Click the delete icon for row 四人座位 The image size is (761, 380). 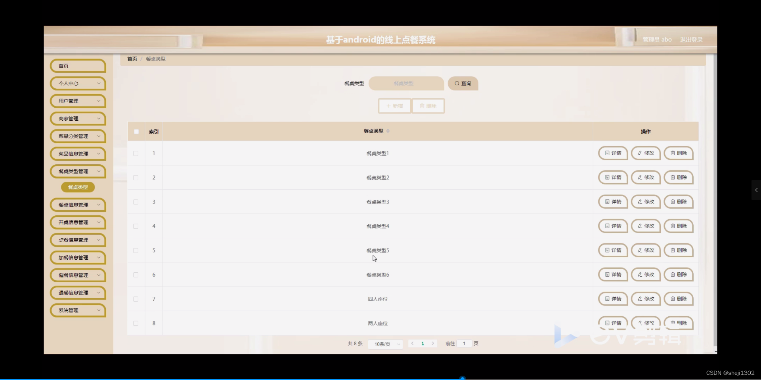[673, 299]
